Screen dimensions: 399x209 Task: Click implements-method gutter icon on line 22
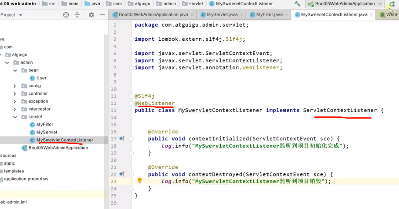[122, 174]
